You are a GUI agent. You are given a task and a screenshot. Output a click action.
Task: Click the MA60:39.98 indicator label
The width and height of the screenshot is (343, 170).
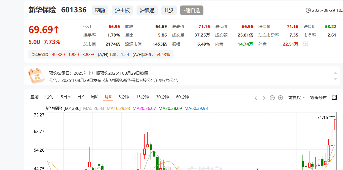pyautogui.click(x=196, y=108)
